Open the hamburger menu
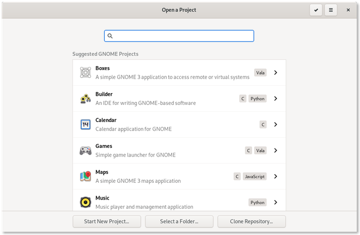This screenshot has width=360, height=235. click(331, 10)
